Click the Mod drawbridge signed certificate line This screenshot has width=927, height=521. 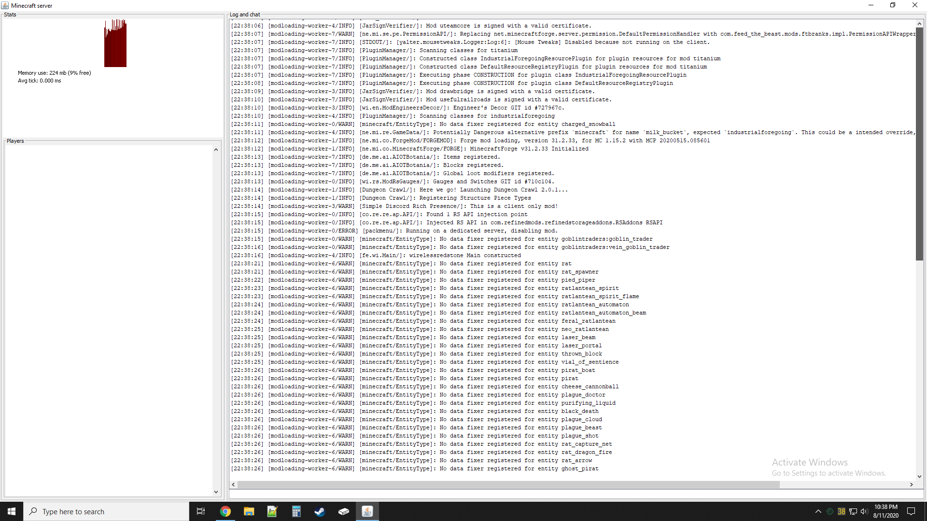(x=413, y=91)
